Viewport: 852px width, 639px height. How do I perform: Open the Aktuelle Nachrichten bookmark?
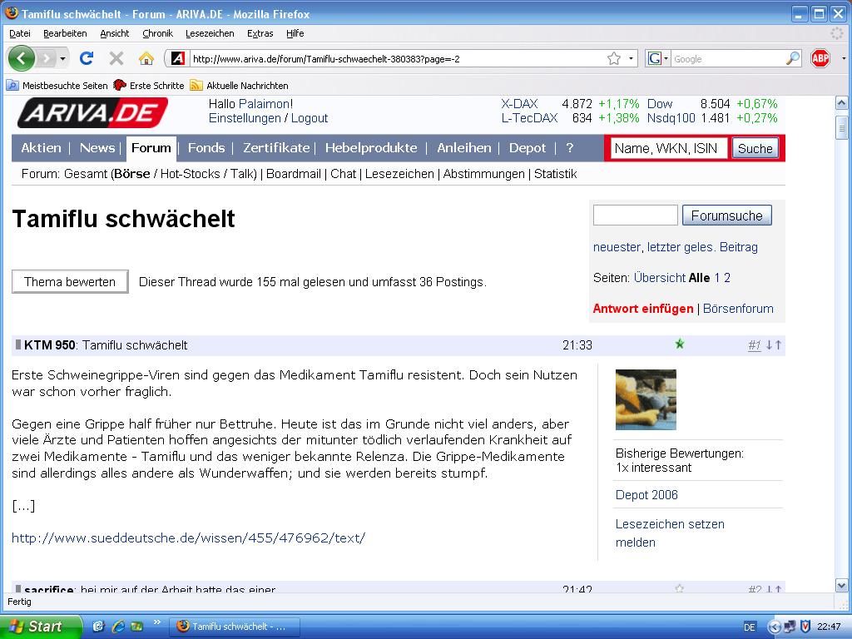coord(245,85)
